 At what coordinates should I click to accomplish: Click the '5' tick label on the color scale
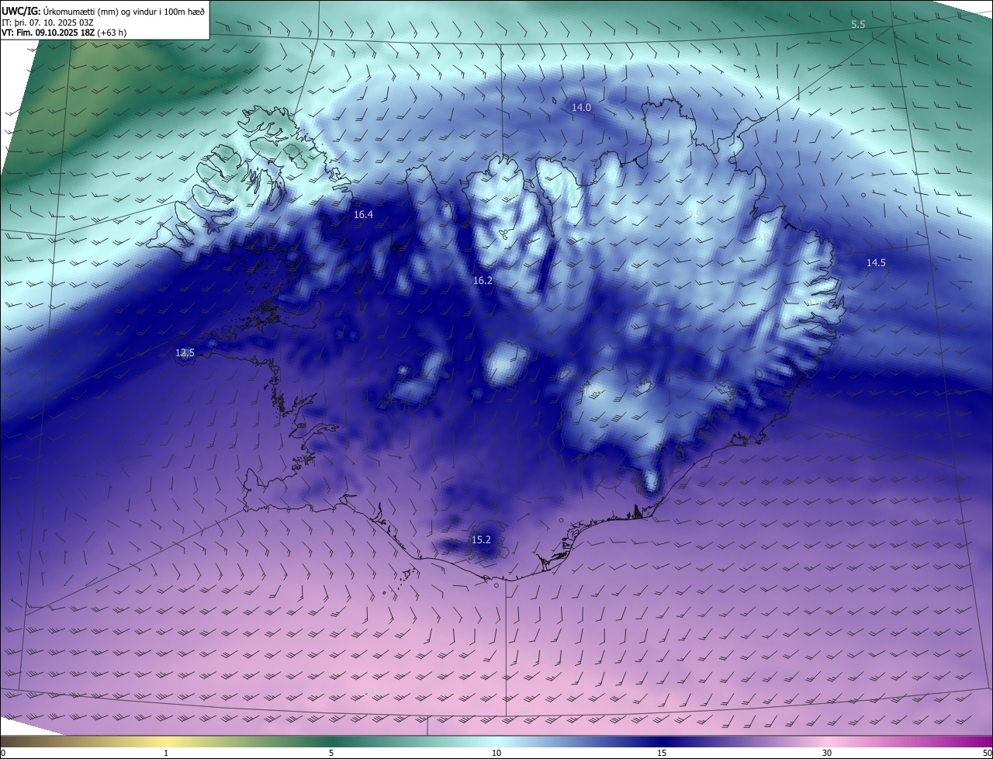(x=331, y=753)
